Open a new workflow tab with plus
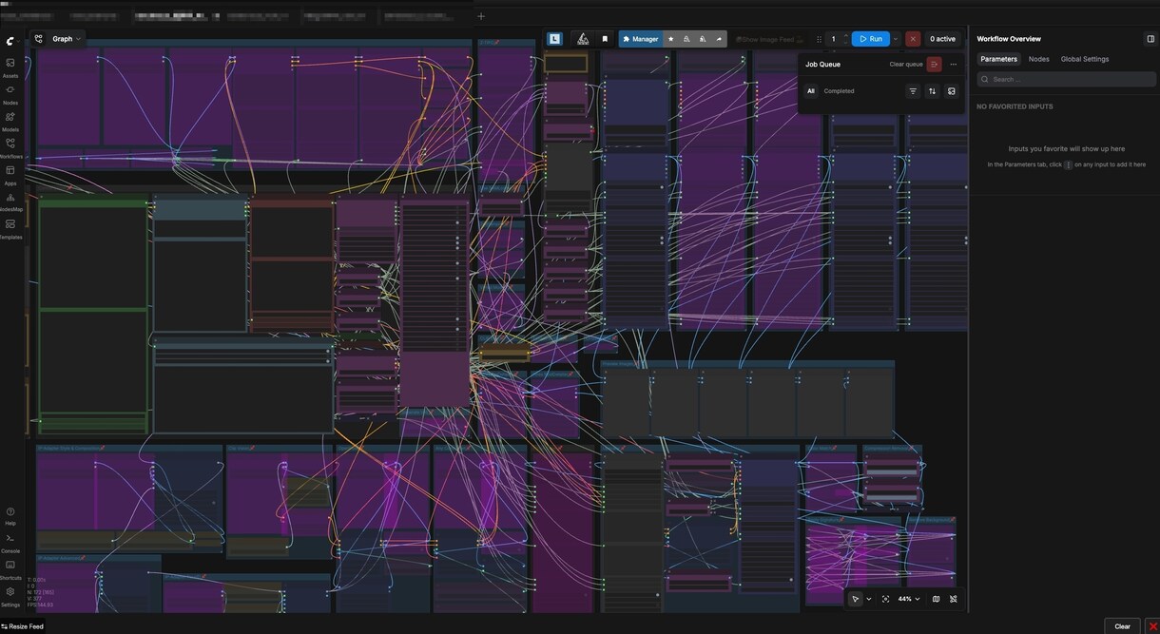Screen dimensions: 1160x634 click(x=481, y=16)
